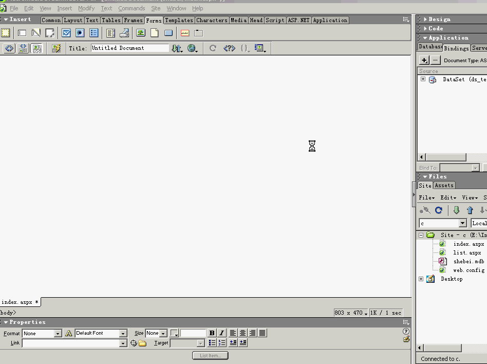
Task: Click the Get files down arrow
Action: pyautogui.click(x=456, y=210)
